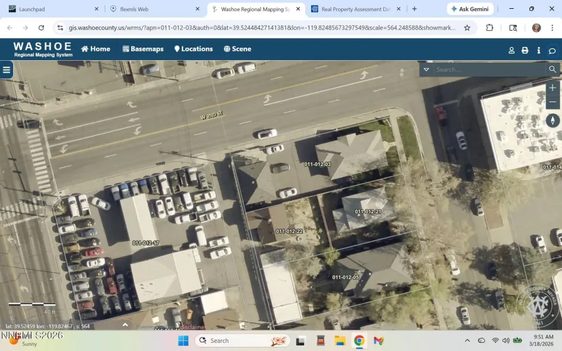Open Gmail from the taskbar
The height and width of the screenshot is (351, 562).
[378, 340]
